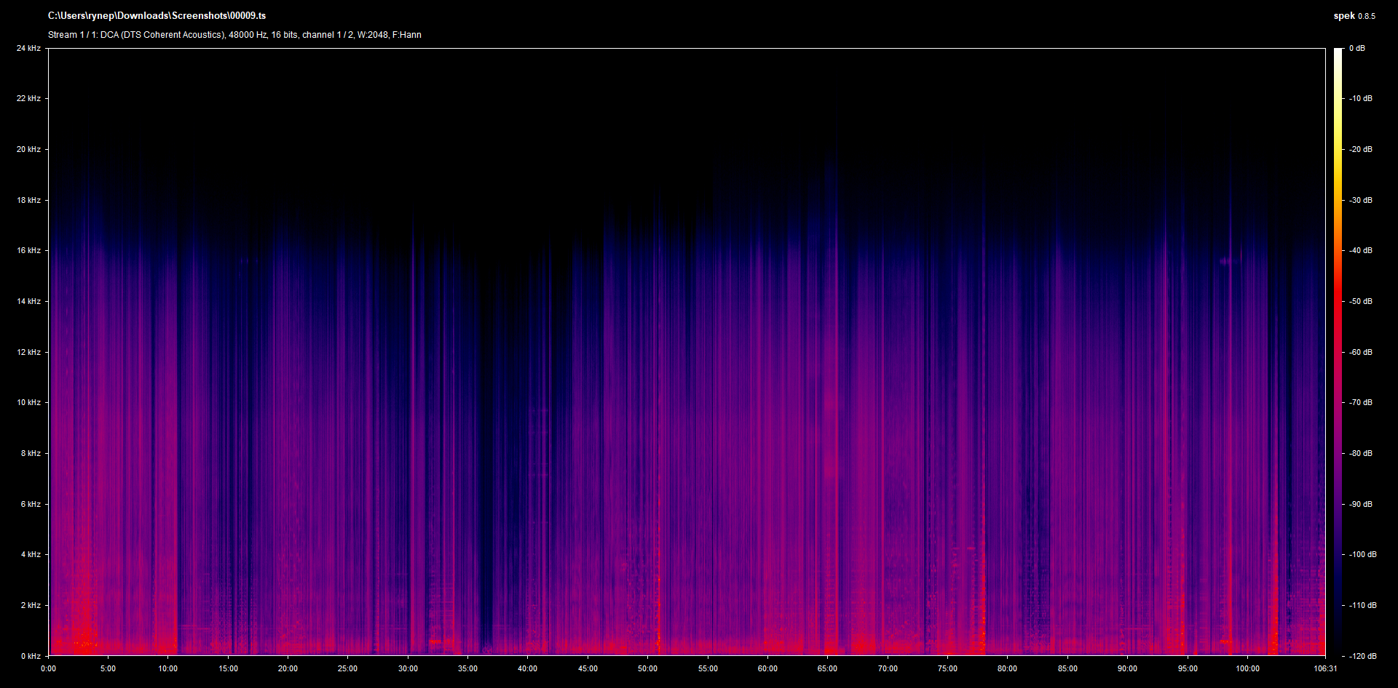Click the 40:00 time axis label
The width and height of the screenshot is (1398, 688).
click(528, 668)
